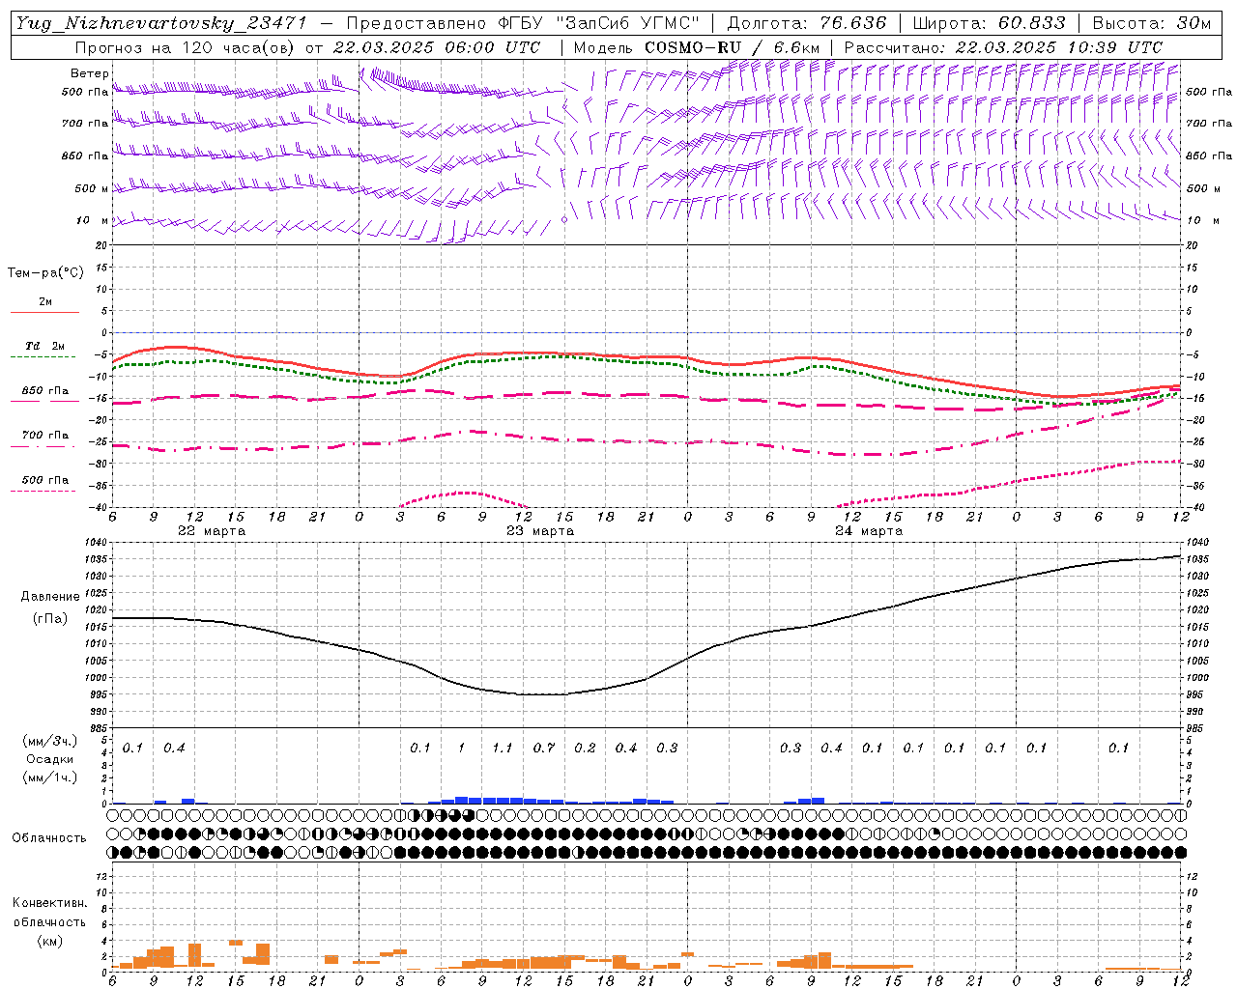Click the (мм/1ч.) units label
The width and height of the screenshot is (1237, 989).
50,777
